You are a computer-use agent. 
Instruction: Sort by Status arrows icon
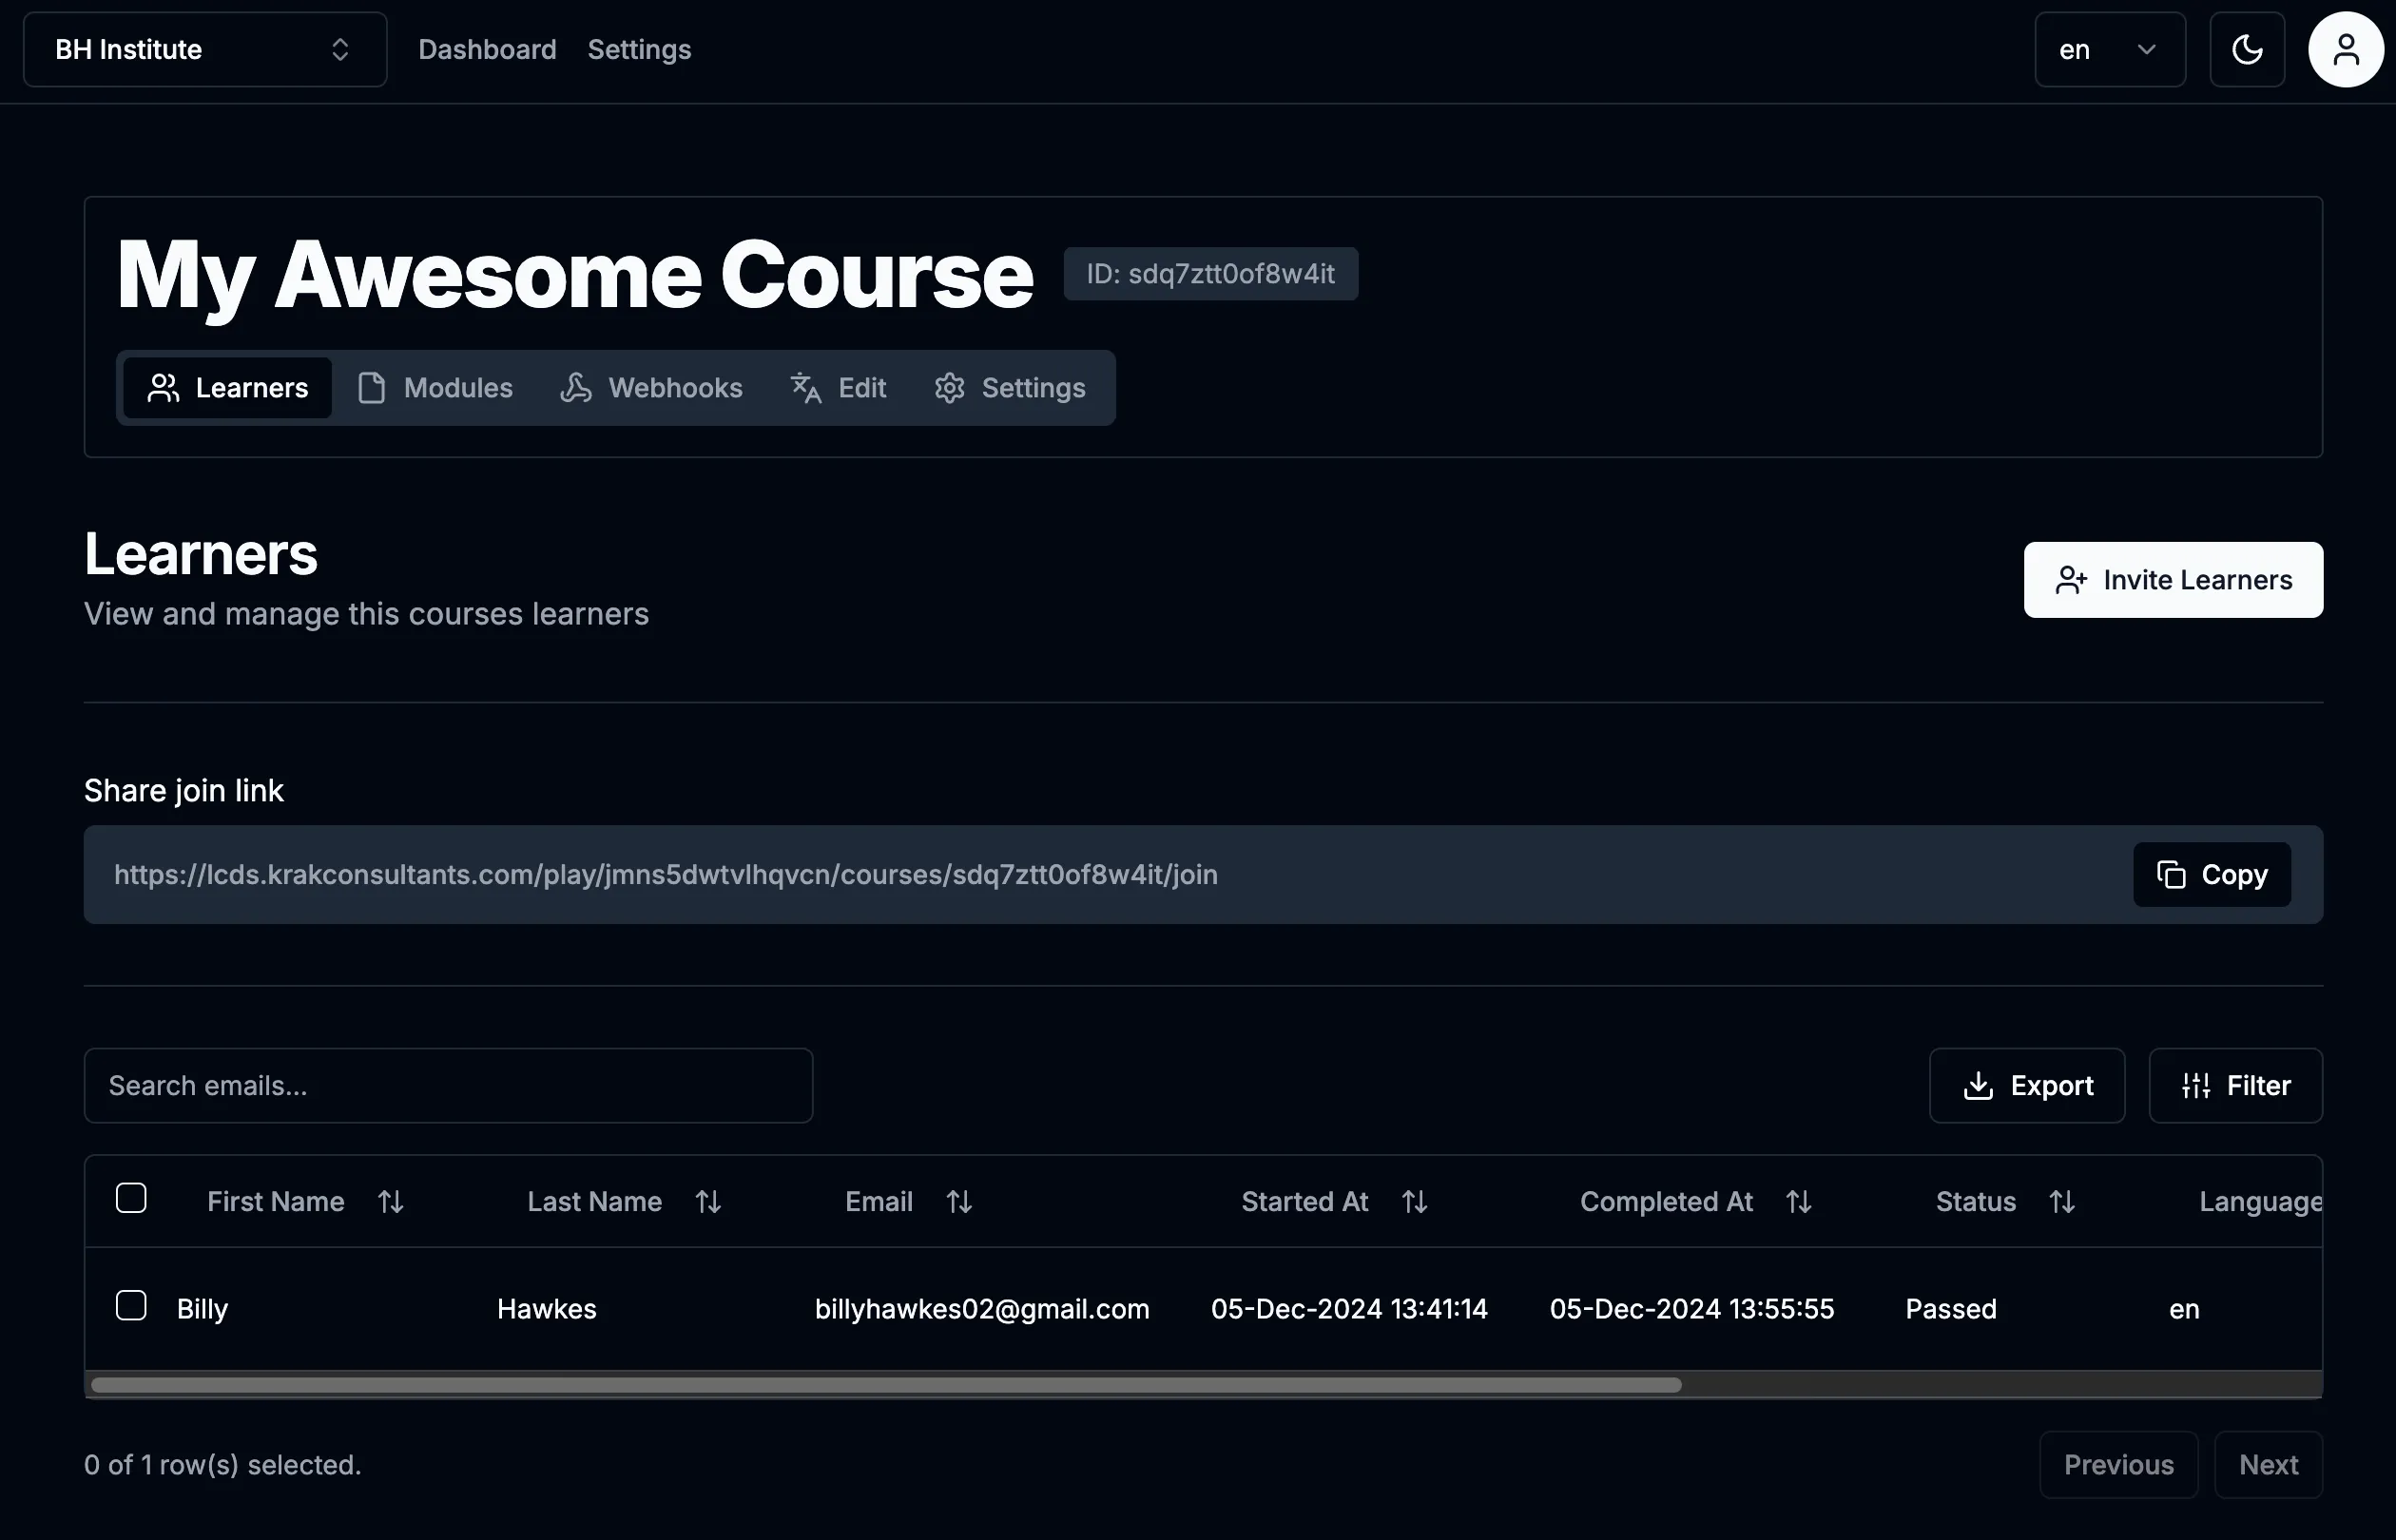(x=2061, y=1201)
